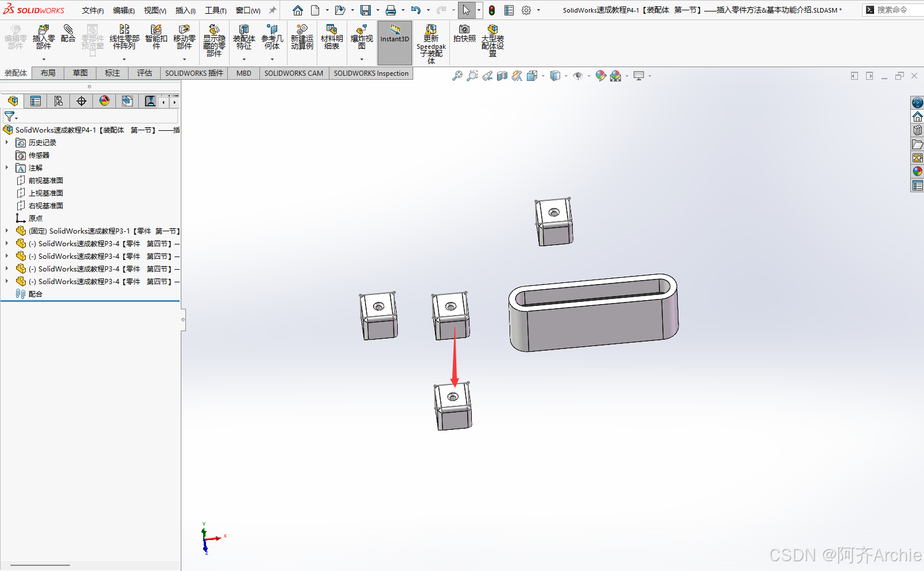Open the dropdown arrow under 爆炸视图
The image size is (924, 571).
coord(362,59)
